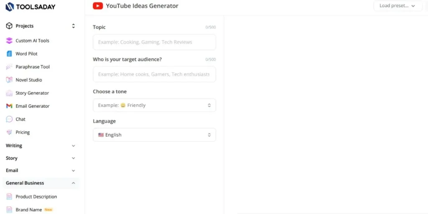The width and height of the screenshot is (428, 214).
Task: Go to the Pricing page
Action: point(23,132)
